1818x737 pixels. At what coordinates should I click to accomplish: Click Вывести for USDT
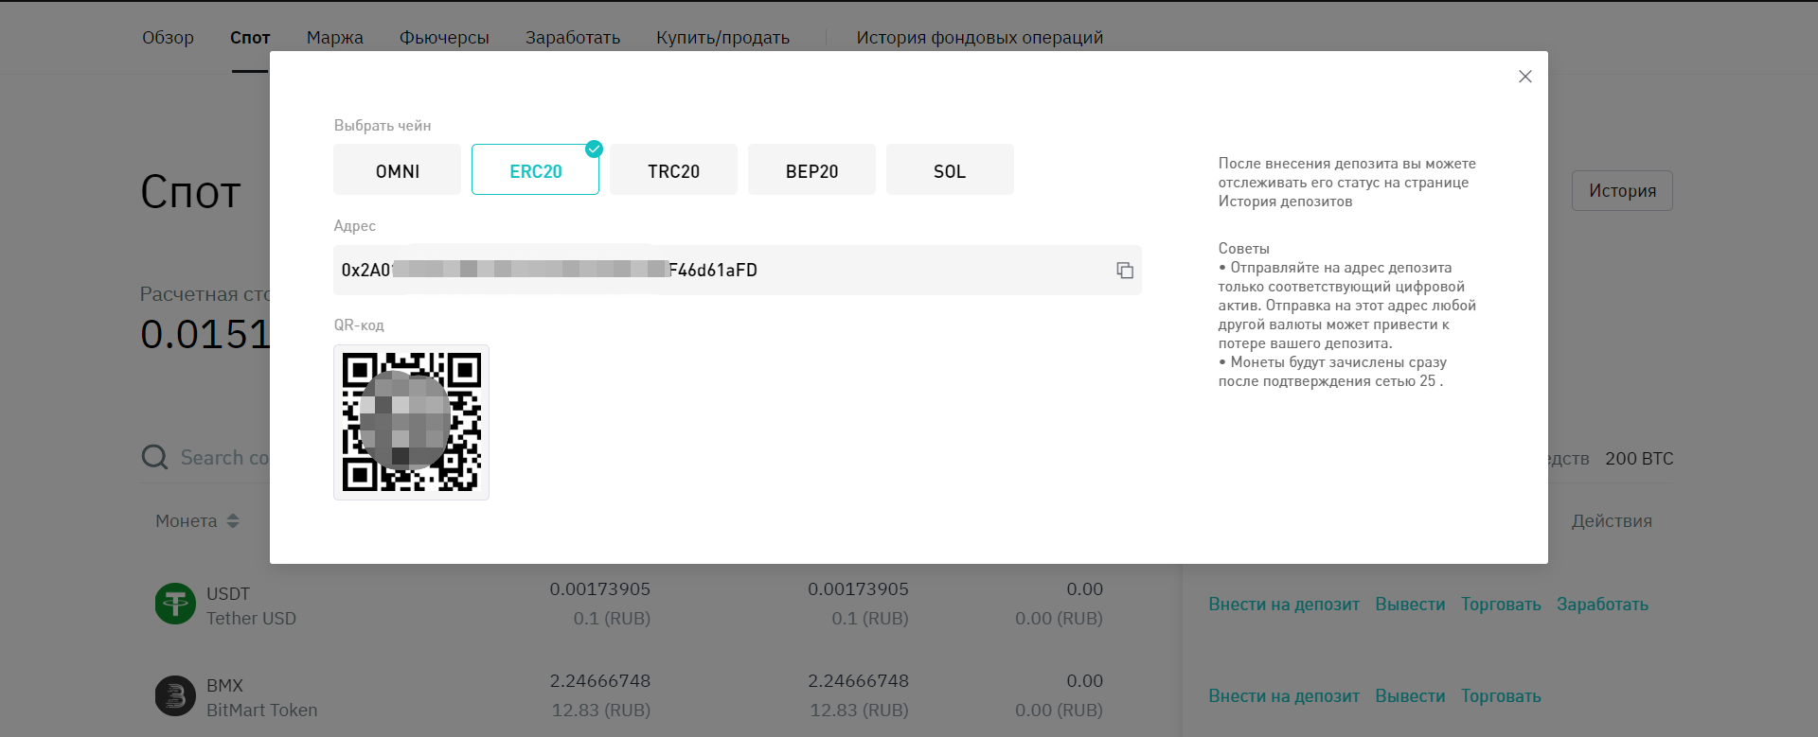1410,605
